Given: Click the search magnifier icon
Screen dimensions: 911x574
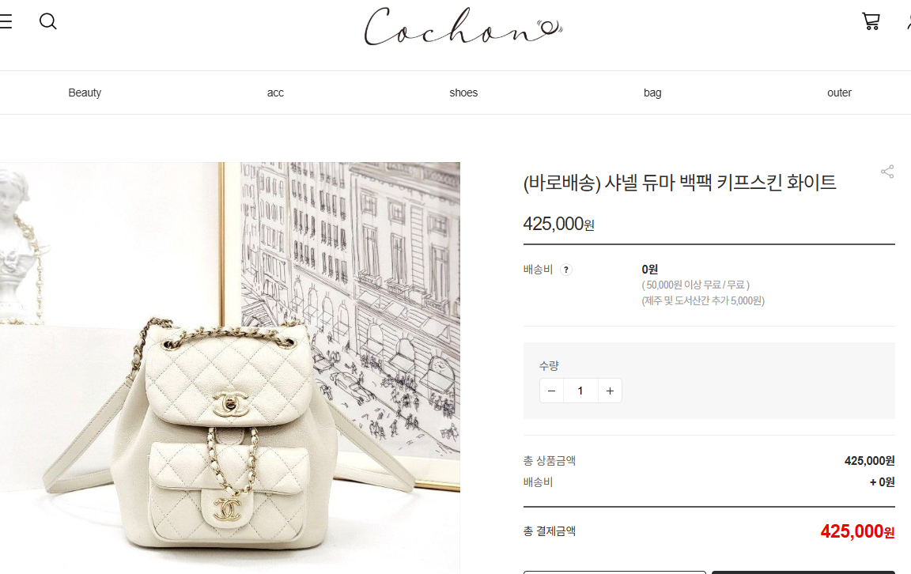Looking at the screenshot, I should 47,21.
